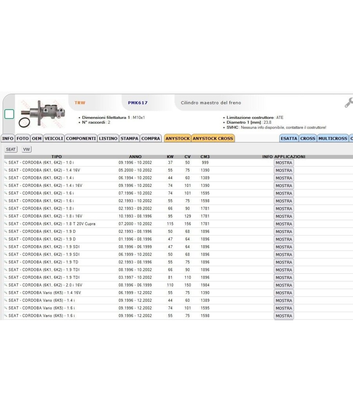Screen dimensions: 353x412
Task: Click MOSTRA for Cordoba 1.0 i row
Action: (284, 163)
